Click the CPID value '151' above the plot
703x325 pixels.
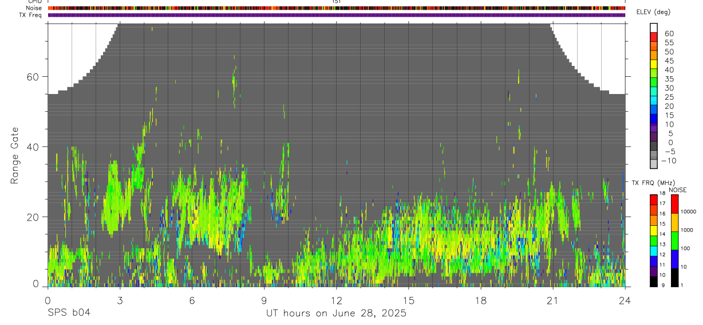(337, 2)
